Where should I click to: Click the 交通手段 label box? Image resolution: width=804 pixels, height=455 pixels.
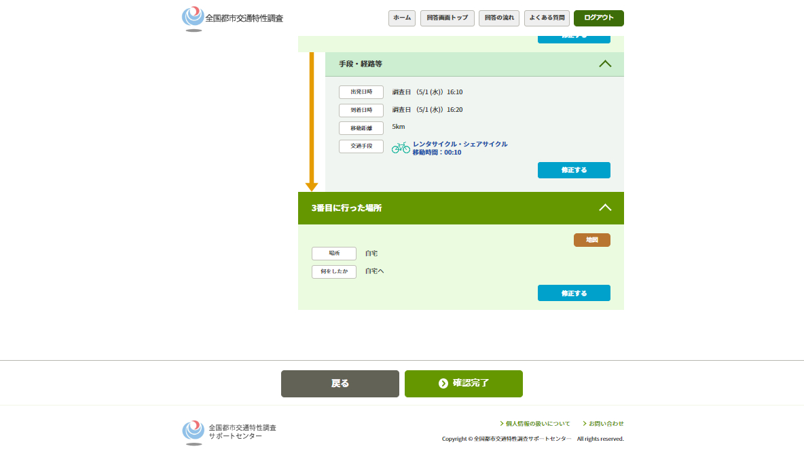tap(361, 146)
